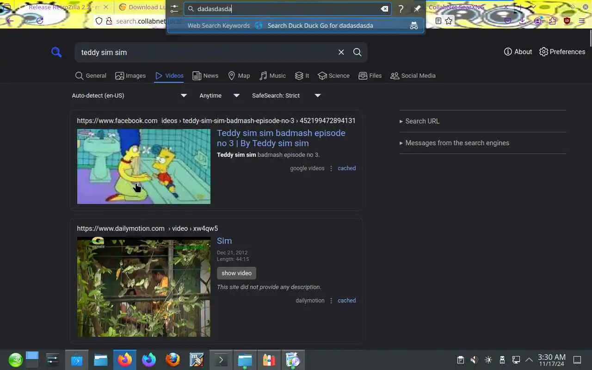The width and height of the screenshot is (592, 370).
Task: Open the openSUSE application launcher
Action: pyautogui.click(x=15, y=360)
